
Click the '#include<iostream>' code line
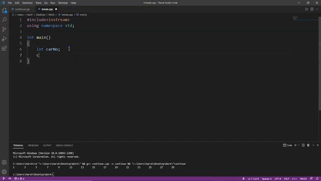(x=48, y=20)
